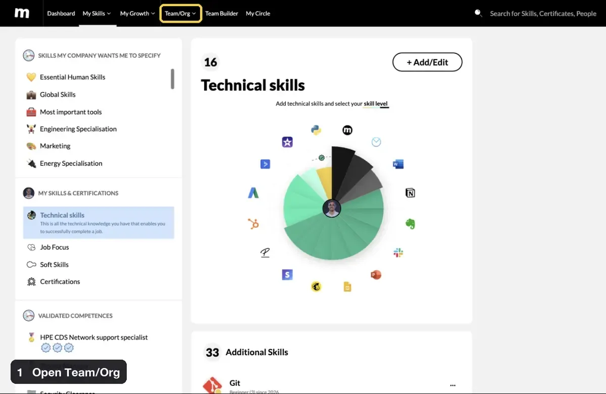Click the black 'm' logo skill icon

pos(347,130)
